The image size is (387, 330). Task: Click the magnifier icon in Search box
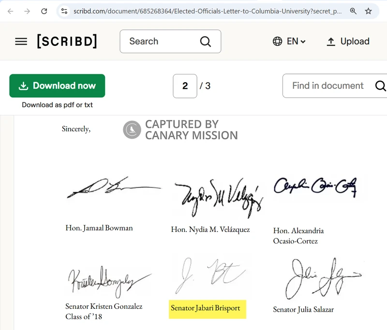205,42
